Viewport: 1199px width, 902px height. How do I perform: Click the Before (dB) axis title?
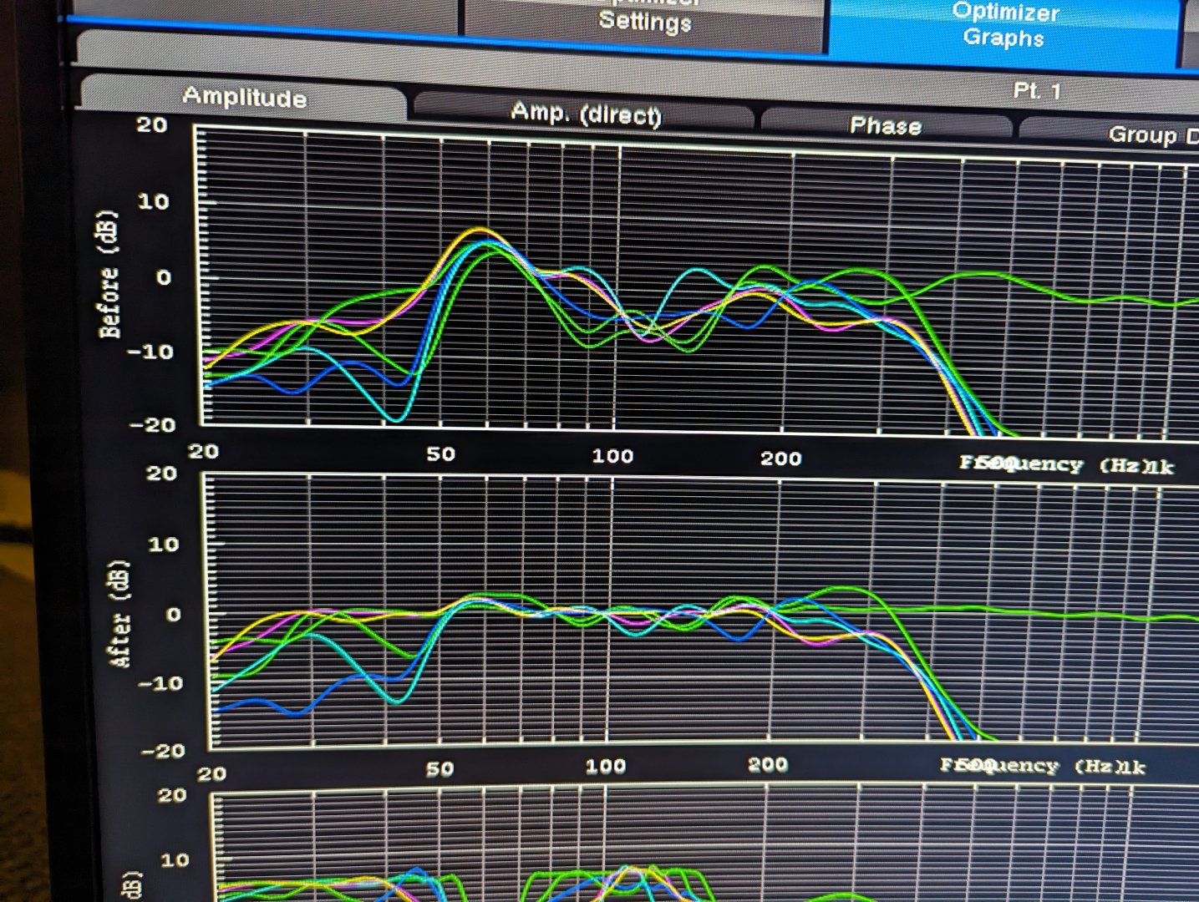109,275
